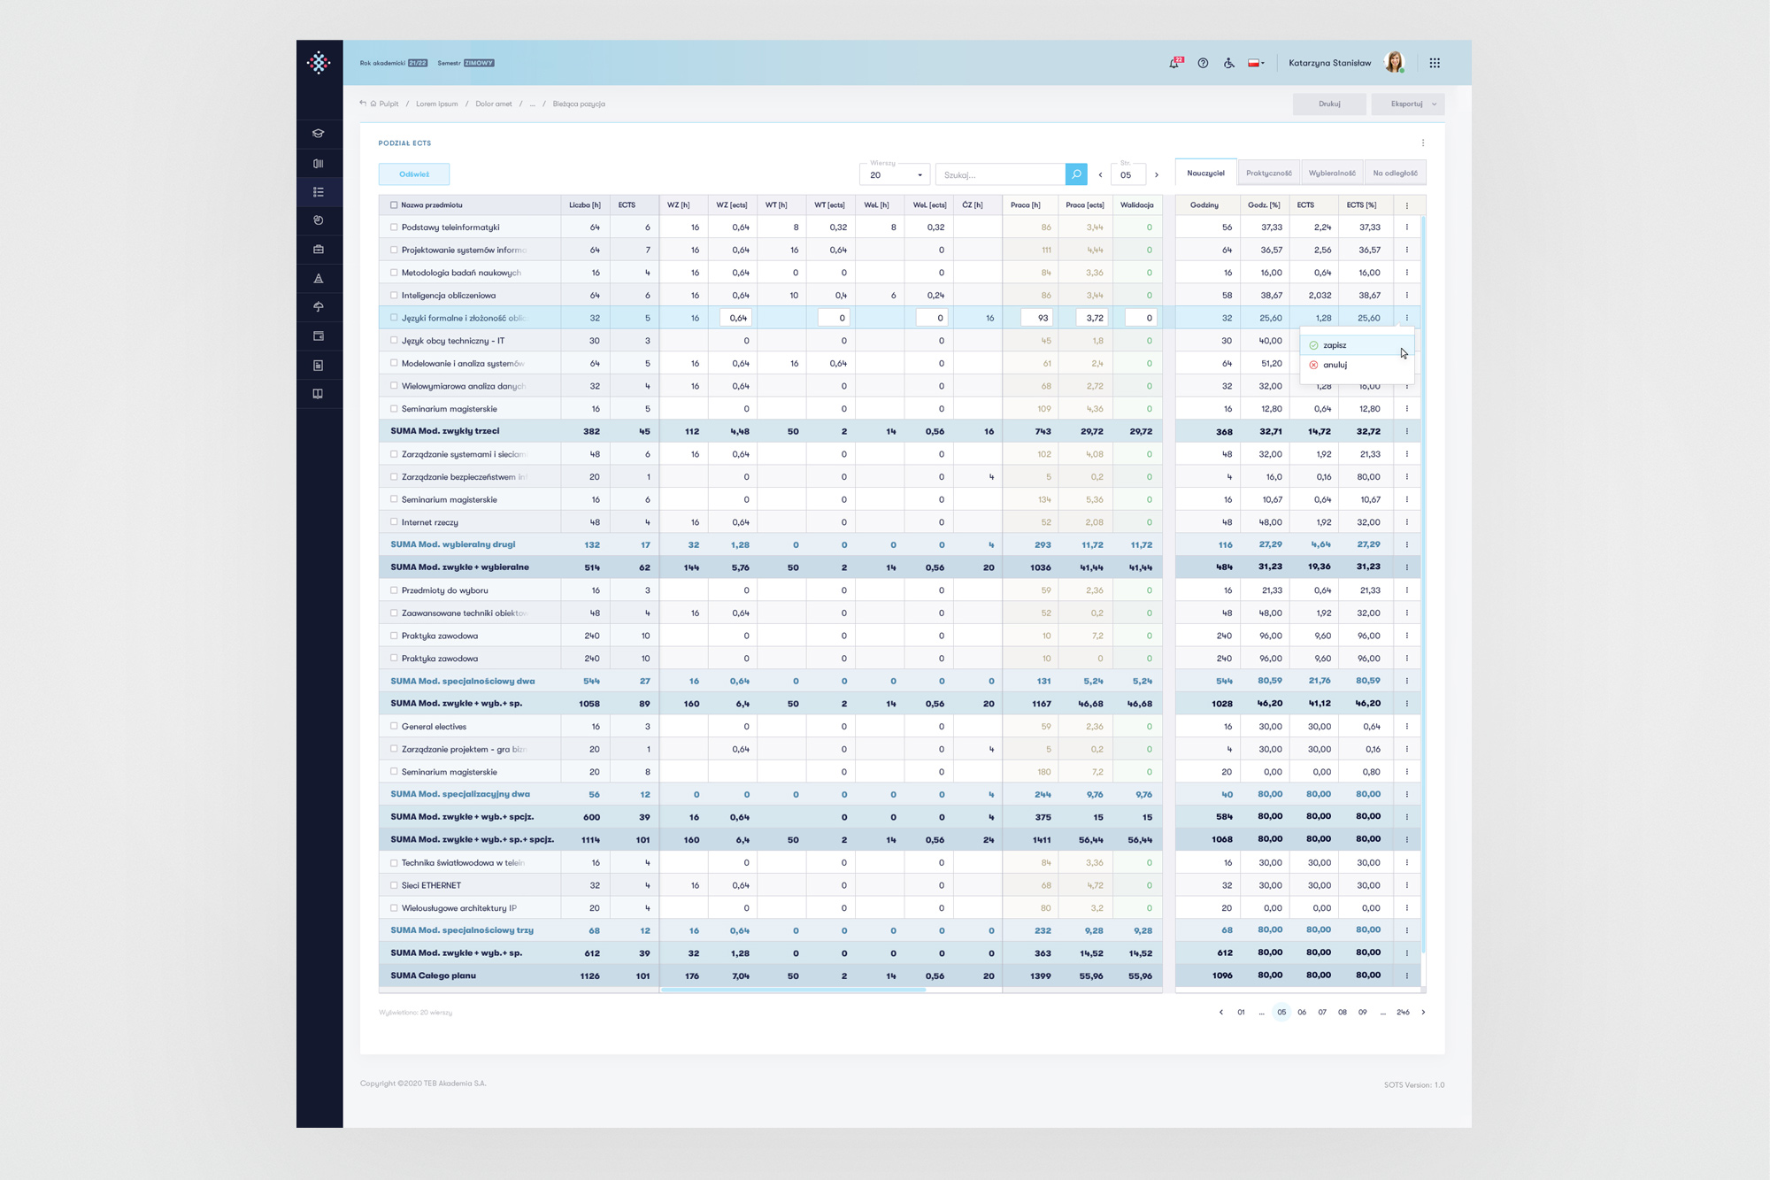Expand the Eksportuj dropdown button
The image size is (1770, 1180).
(x=1408, y=104)
